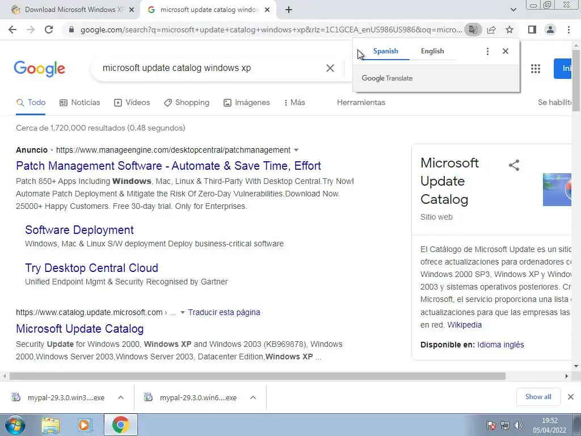Expand the Más search options menu

(x=294, y=103)
